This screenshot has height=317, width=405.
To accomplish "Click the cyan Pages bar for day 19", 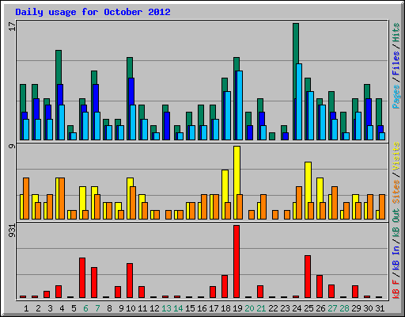I will click(x=240, y=105).
